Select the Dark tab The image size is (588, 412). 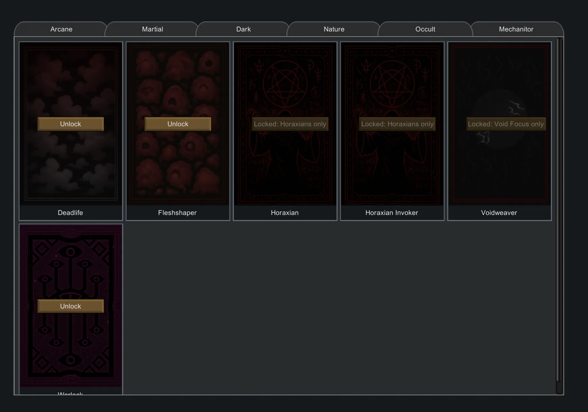(243, 29)
